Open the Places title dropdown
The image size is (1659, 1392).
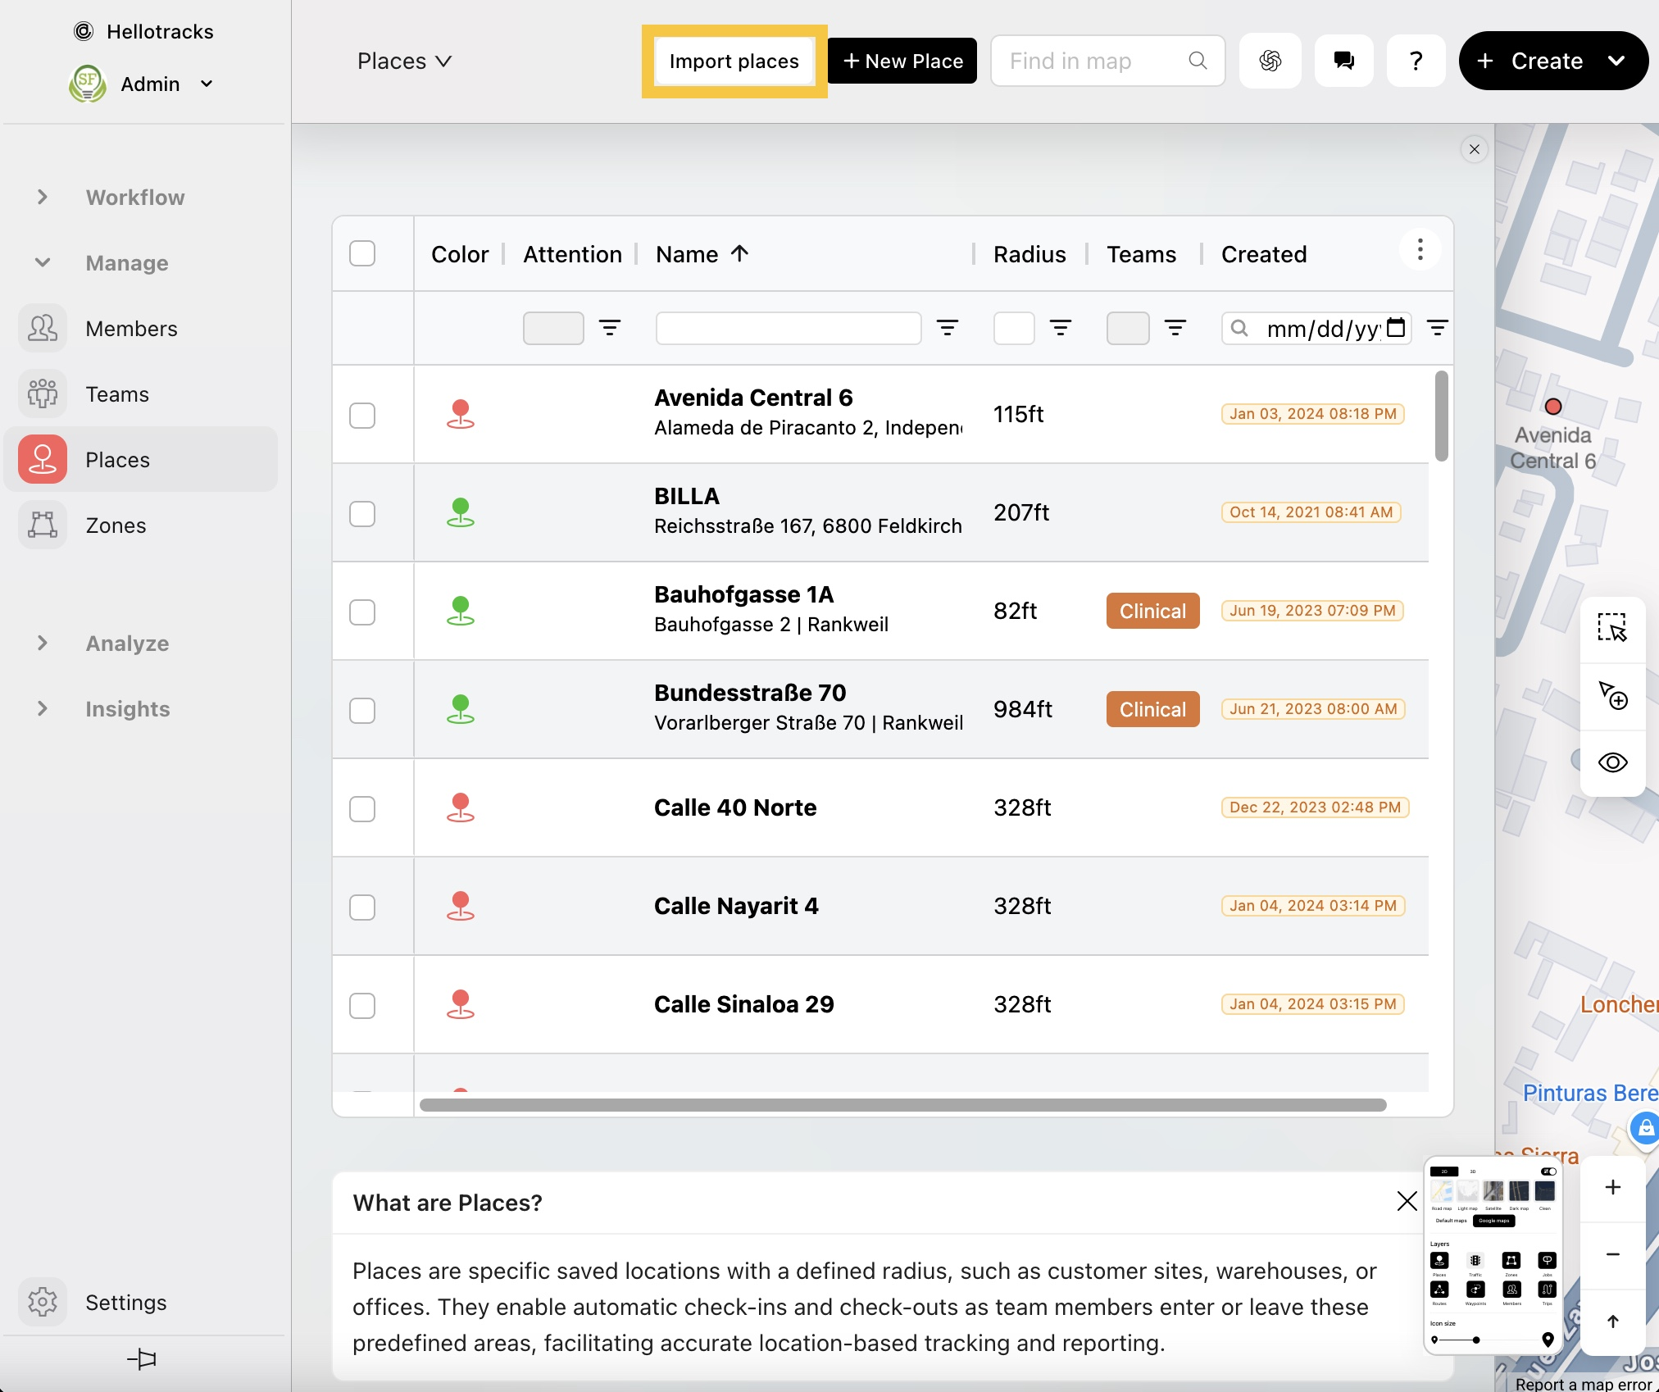click(404, 61)
